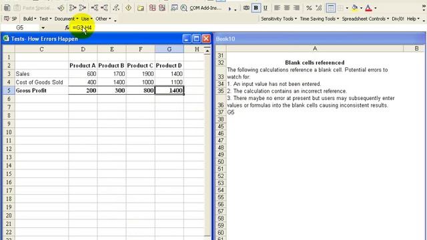
Task: Click Increase Decimal icon
Action: [x=319, y=8]
